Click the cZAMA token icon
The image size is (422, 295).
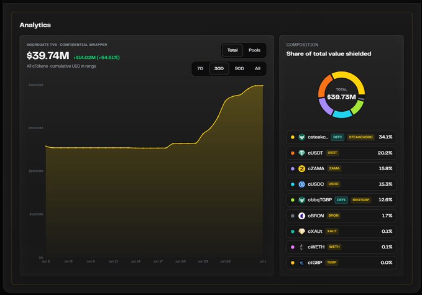pyautogui.click(x=301, y=168)
